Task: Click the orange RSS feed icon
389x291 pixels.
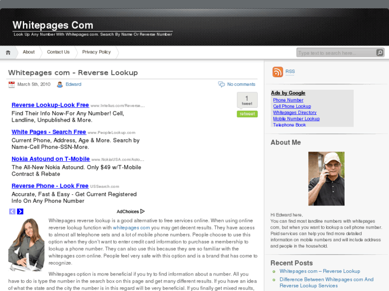Action: 278,72
